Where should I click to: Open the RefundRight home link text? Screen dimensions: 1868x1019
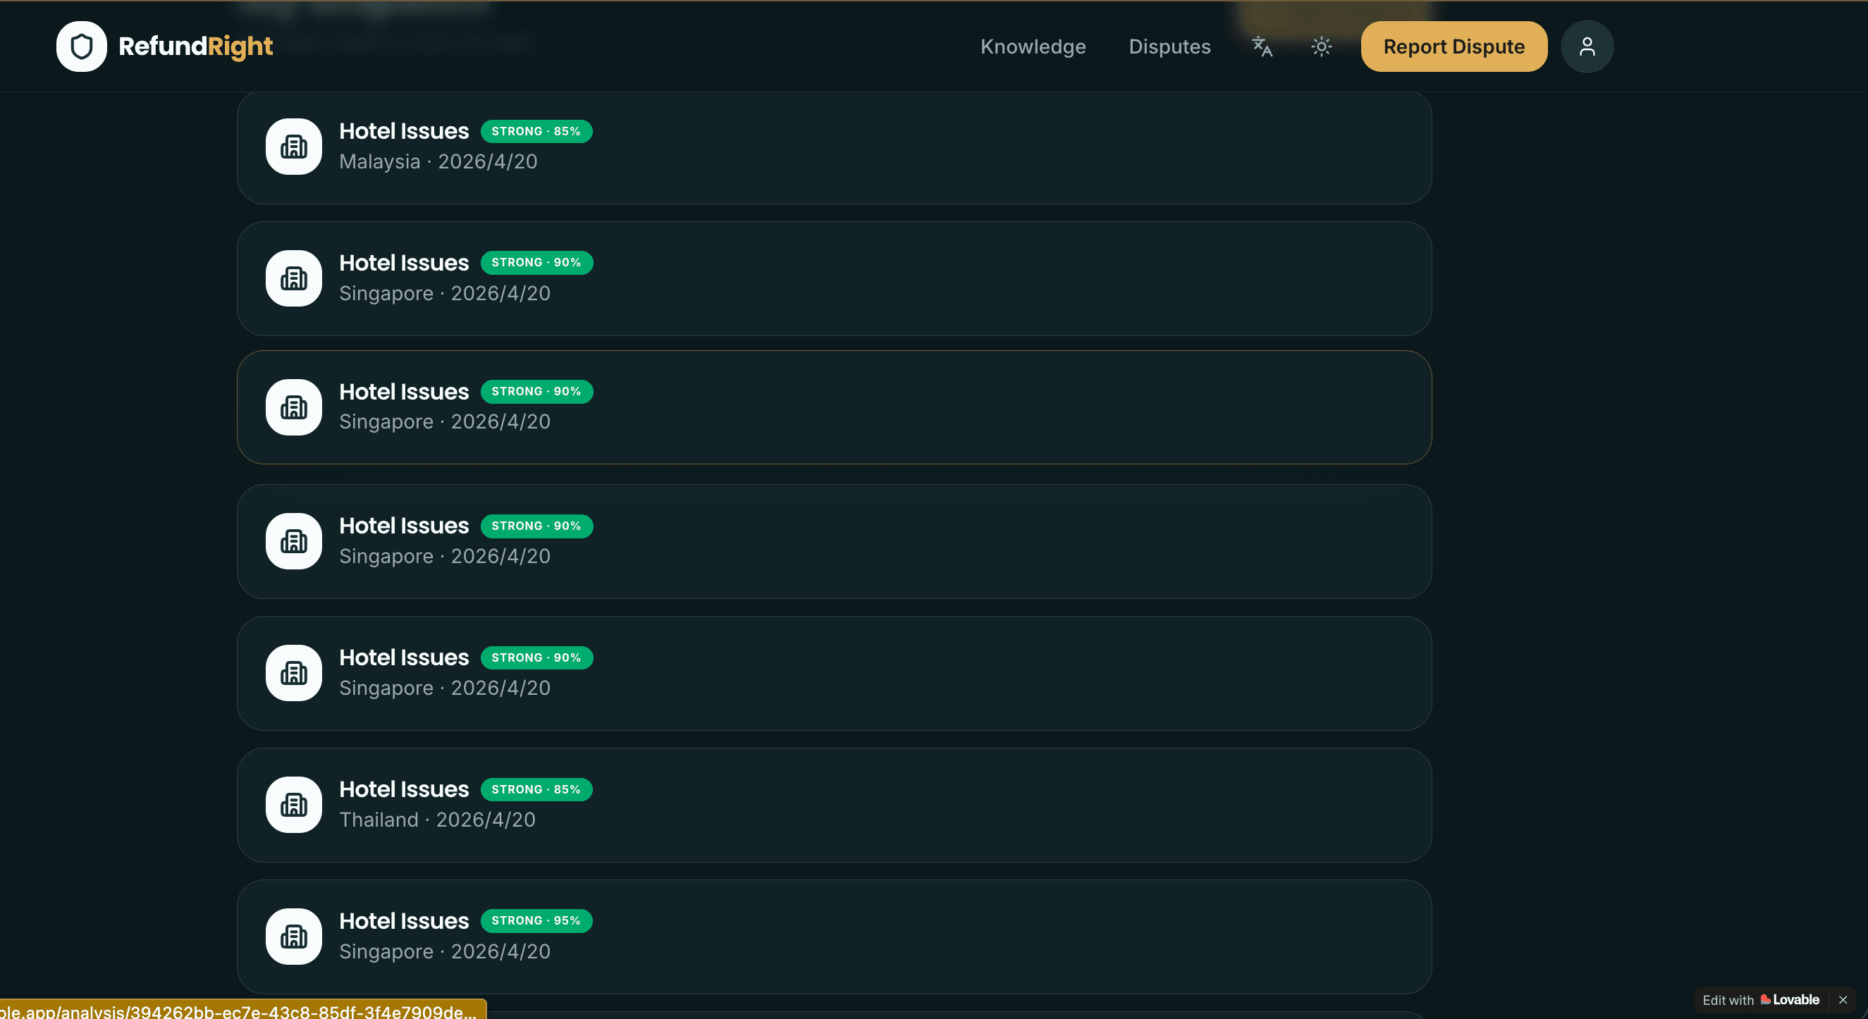(196, 47)
